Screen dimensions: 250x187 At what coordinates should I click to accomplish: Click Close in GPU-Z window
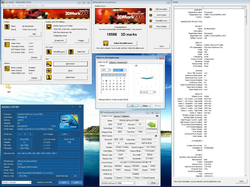pyautogui.click(x=153, y=183)
